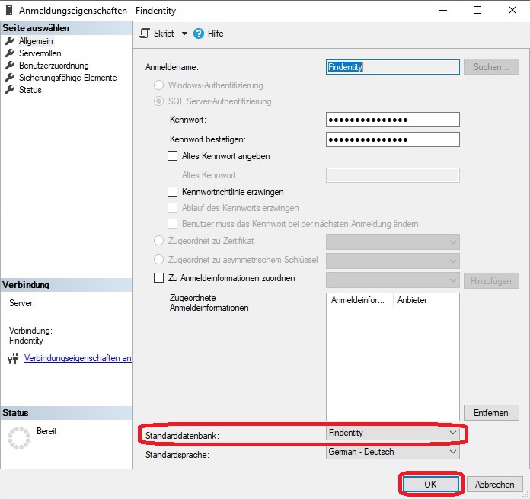Click the connection plug icon

click(x=13, y=358)
